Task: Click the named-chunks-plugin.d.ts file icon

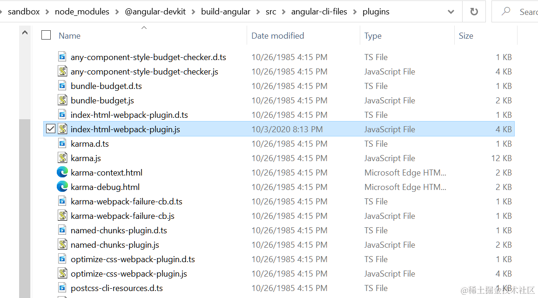Action: (x=62, y=230)
